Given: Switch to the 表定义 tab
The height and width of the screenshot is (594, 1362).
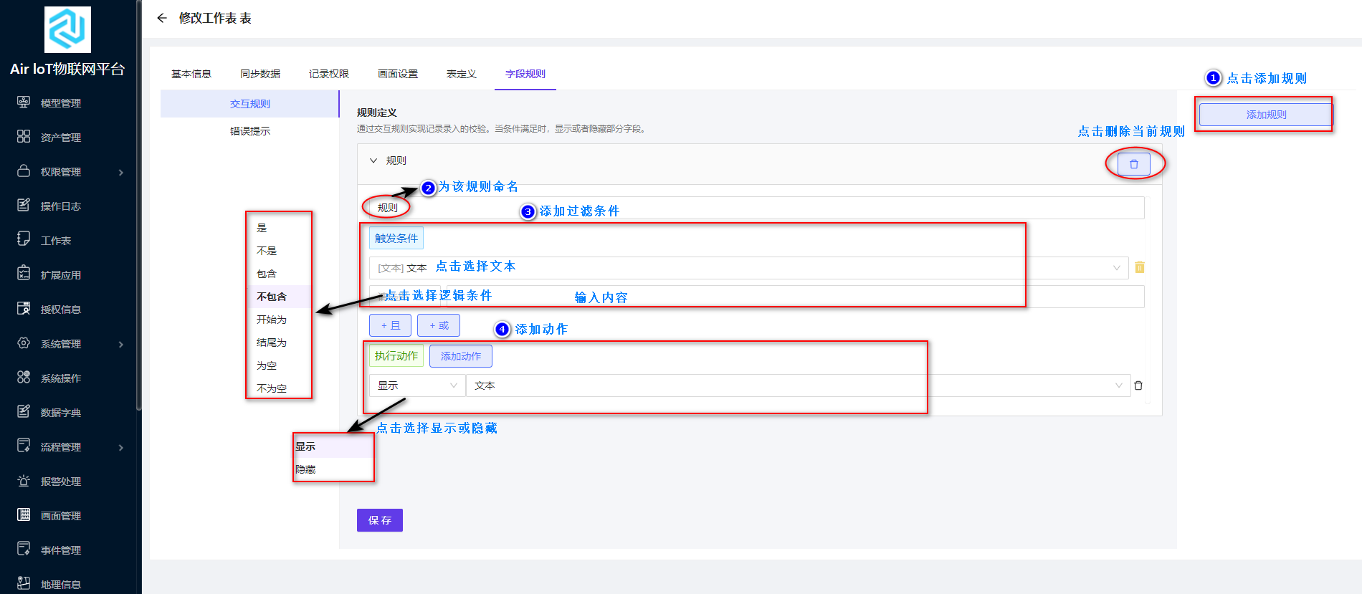Looking at the screenshot, I should pyautogui.click(x=462, y=74).
